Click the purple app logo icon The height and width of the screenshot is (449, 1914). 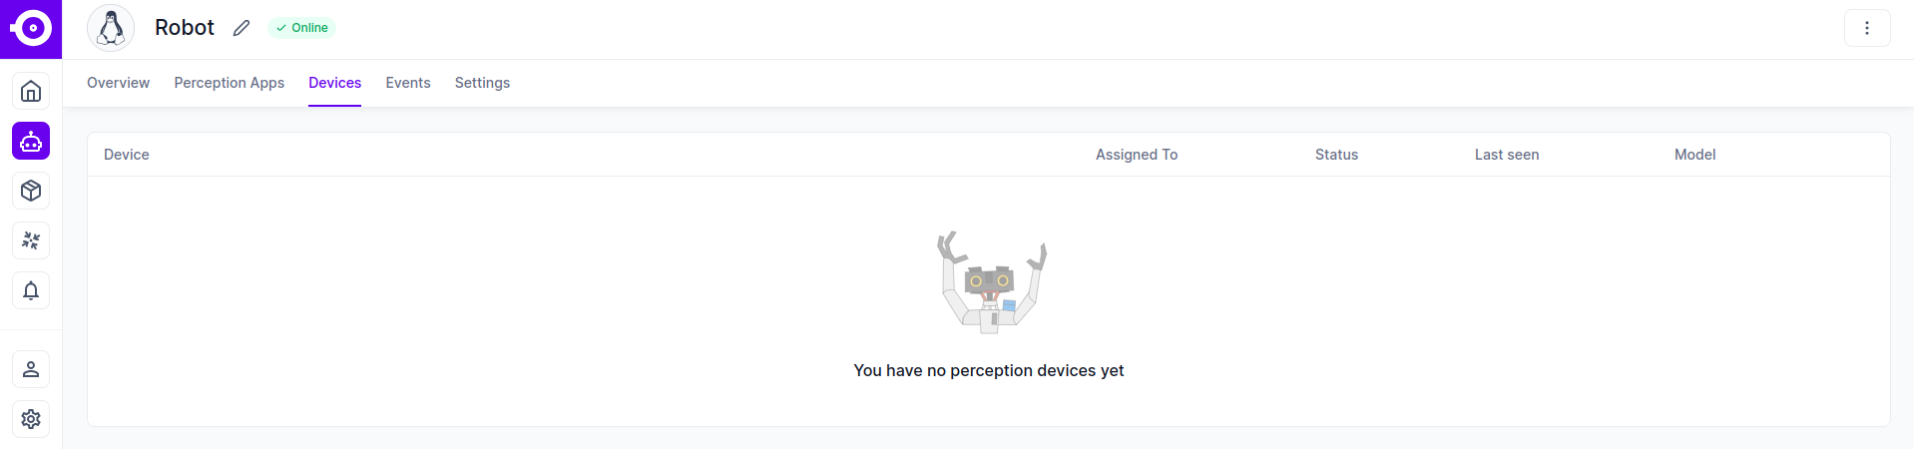[x=31, y=29]
